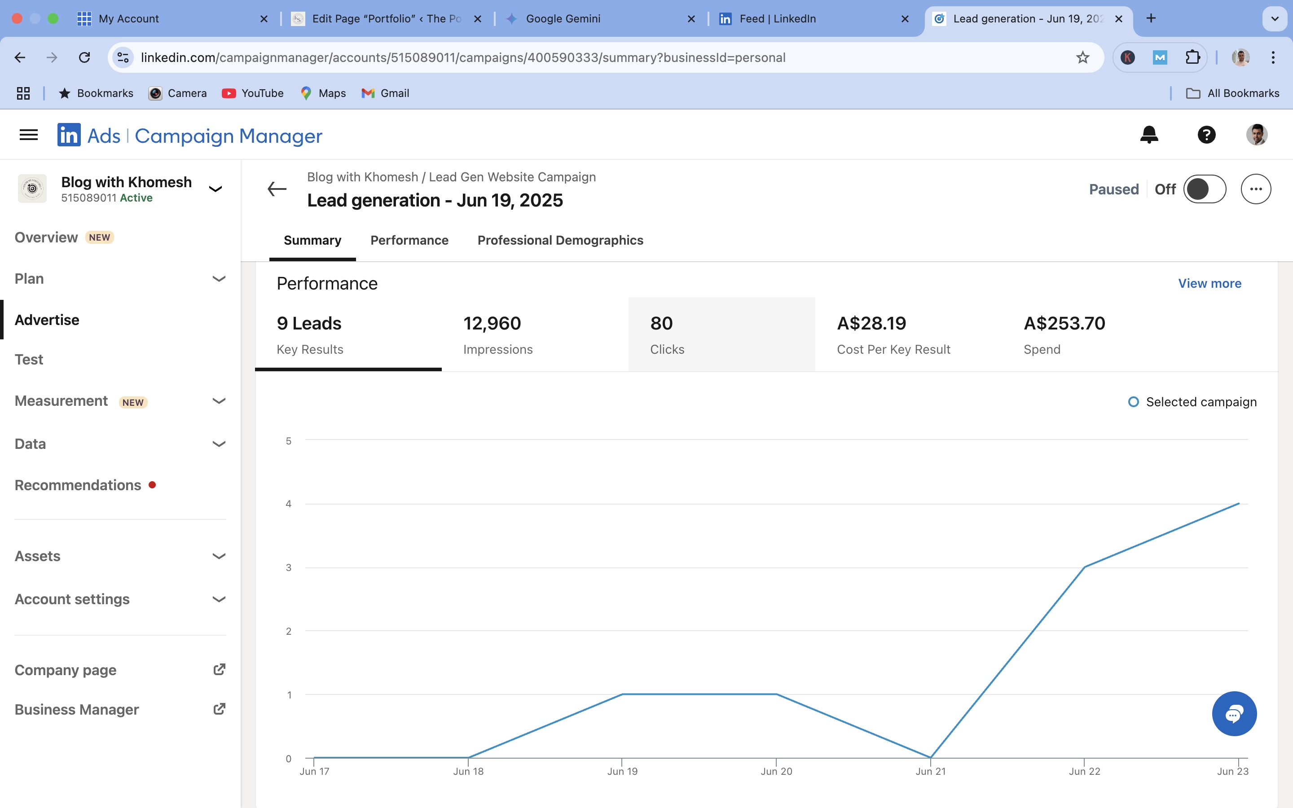Screen dimensions: 1293x808
Task: Open the Recommendations section
Action: [x=78, y=485]
